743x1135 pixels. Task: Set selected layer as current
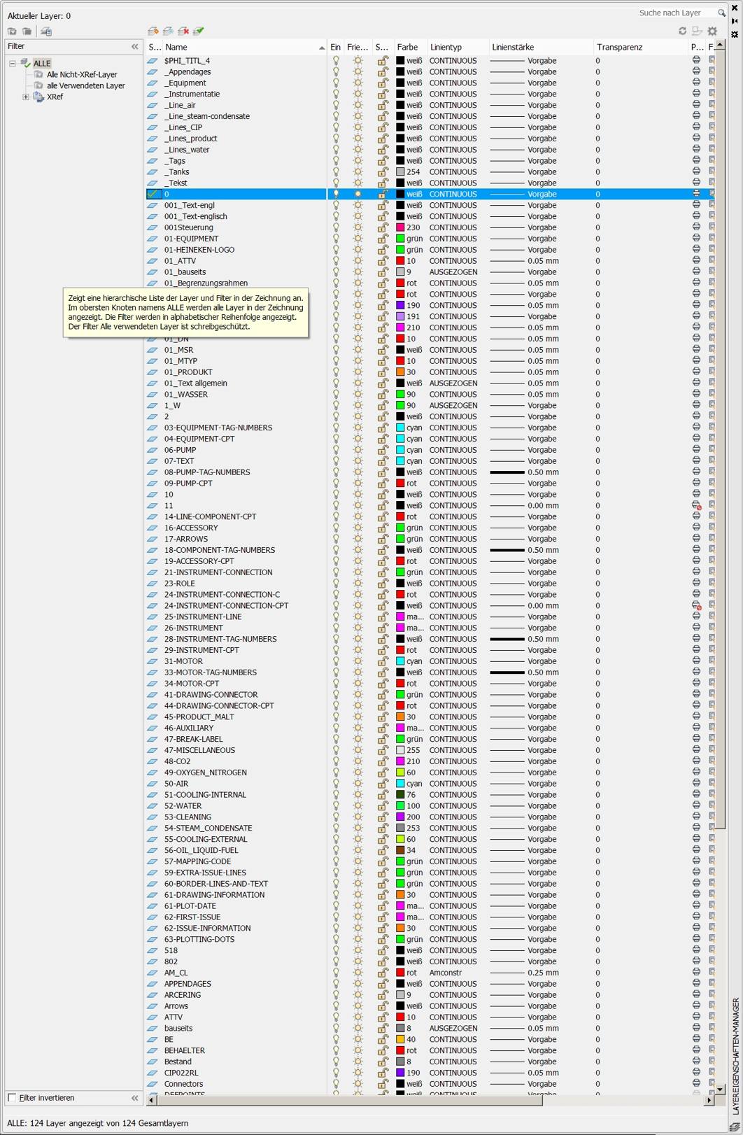click(x=199, y=31)
